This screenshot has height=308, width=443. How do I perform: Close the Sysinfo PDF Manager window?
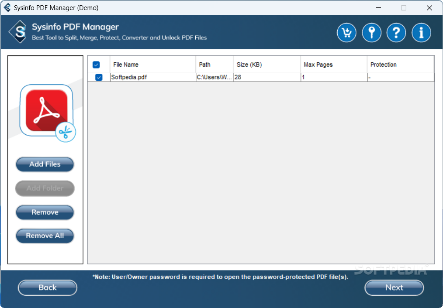429,8
